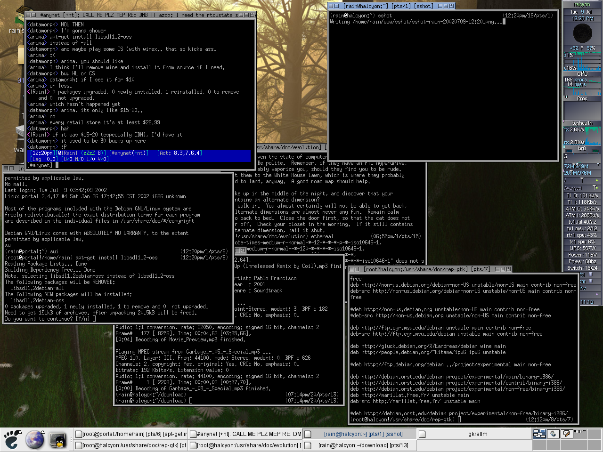Viewport: 603px width, 452px height.
Task: Launch the globe web browser icon in panel
Action: pyautogui.click(x=34, y=440)
